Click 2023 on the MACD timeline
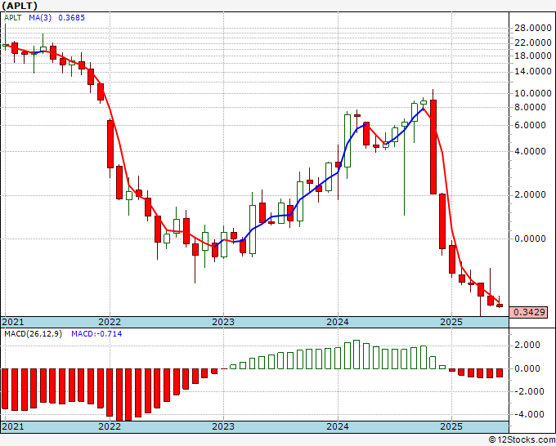The height and width of the screenshot is (446, 556). (223, 426)
